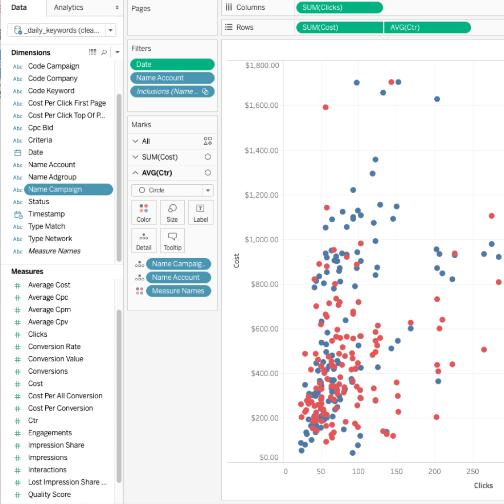Click the Cost axis title

[237, 261]
